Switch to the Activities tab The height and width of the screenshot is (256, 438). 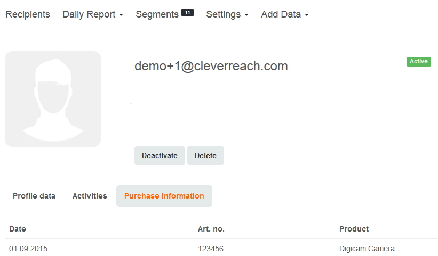tap(90, 196)
